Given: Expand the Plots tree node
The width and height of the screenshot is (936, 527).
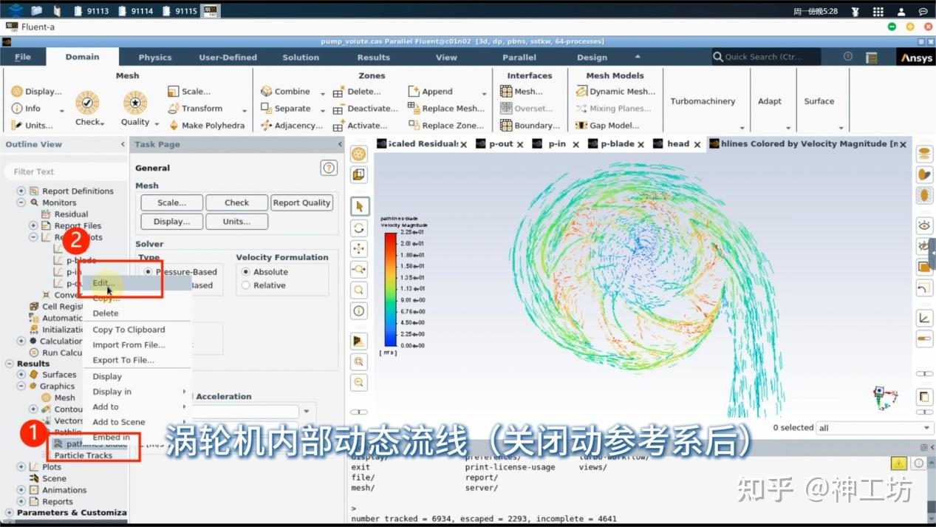Looking at the screenshot, I should pos(21,467).
